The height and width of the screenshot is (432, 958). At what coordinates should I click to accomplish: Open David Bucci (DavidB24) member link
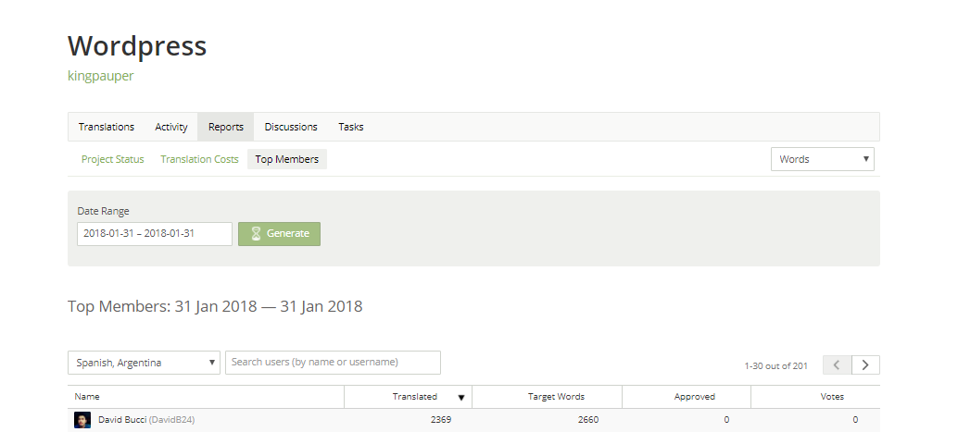146,420
